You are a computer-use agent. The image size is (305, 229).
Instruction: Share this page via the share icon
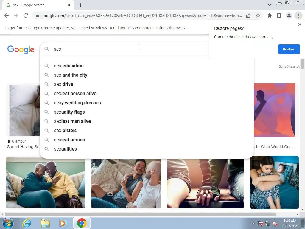click(x=248, y=16)
